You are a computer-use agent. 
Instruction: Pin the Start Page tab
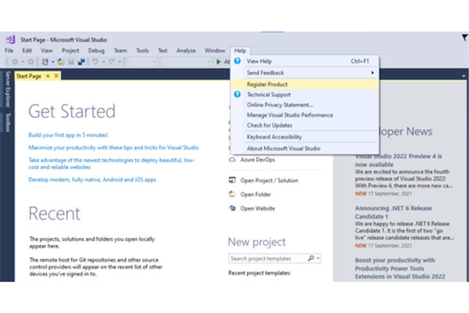[x=48, y=76]
